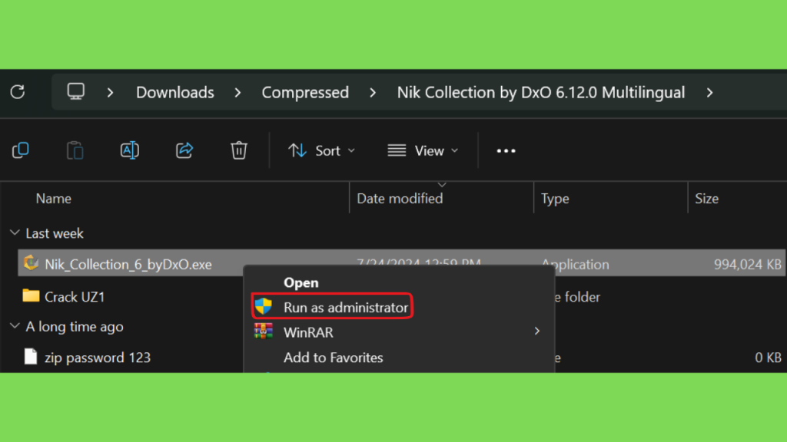Click the Rename icon in the toolbar

click(x=129, y=150)
